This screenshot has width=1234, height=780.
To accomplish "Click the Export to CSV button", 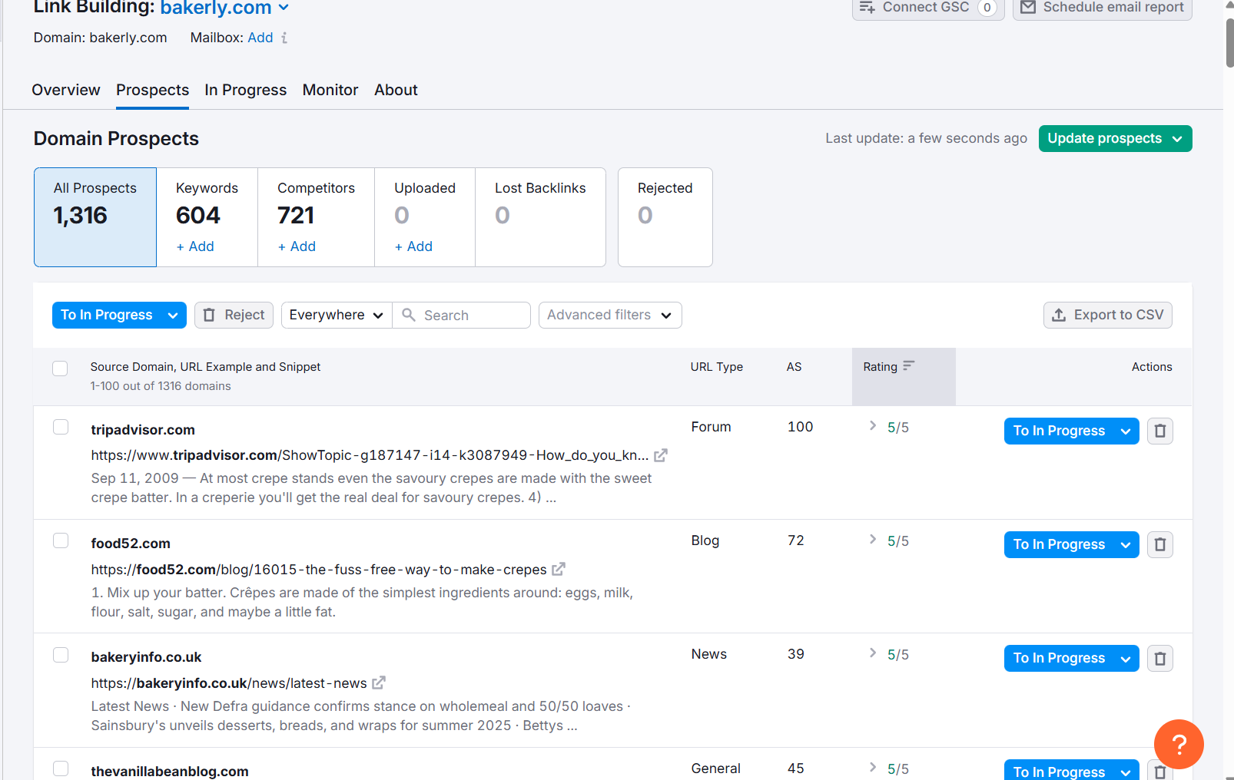I will [x=1107, y=315].
